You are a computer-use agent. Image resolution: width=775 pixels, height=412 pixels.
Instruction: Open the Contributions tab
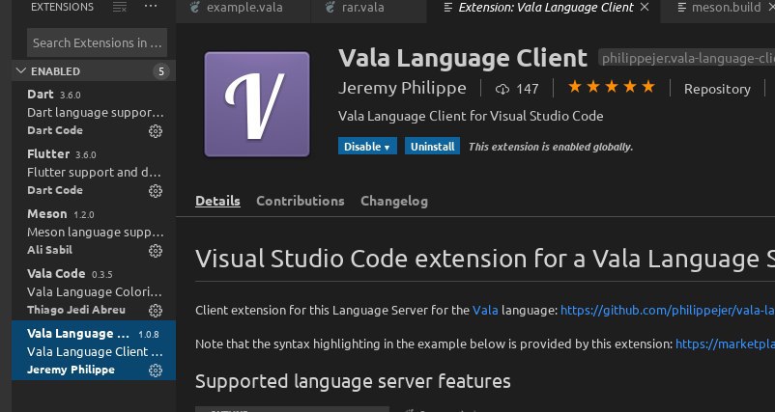(x=301, y=201)
